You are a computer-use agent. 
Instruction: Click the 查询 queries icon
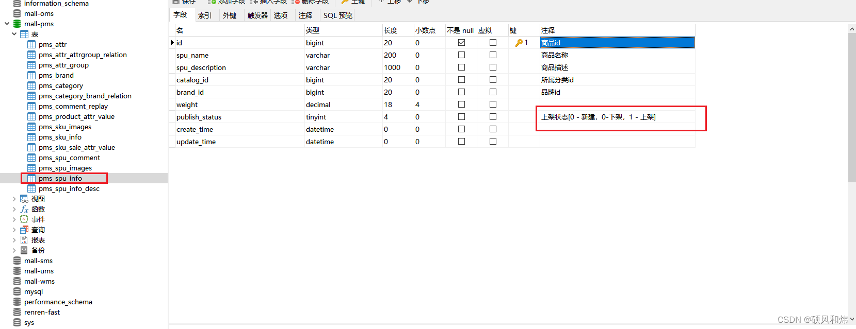(24, 230)
